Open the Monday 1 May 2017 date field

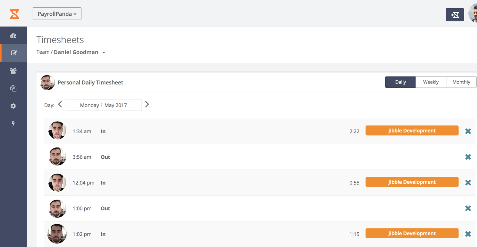pos(103,105)
